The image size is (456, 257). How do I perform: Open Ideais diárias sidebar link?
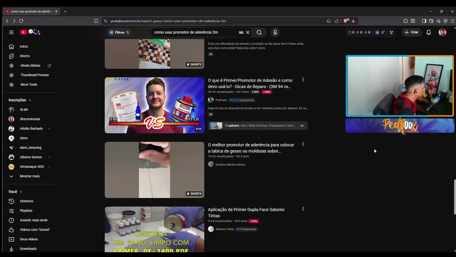coord(30,66)
